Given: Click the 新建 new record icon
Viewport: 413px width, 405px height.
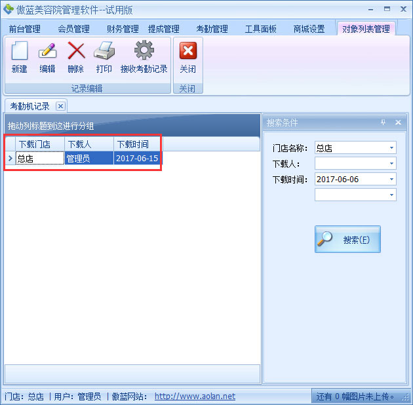Looking at the screenshot, I should coord(20,51).
